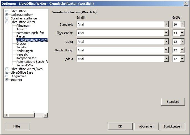This screenshot has height=135, width=190.
Task: Open the Beschriftung size dropdown arrow
Action: point(182,50)
